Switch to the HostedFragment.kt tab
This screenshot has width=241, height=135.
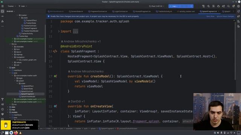click(142, 11)
